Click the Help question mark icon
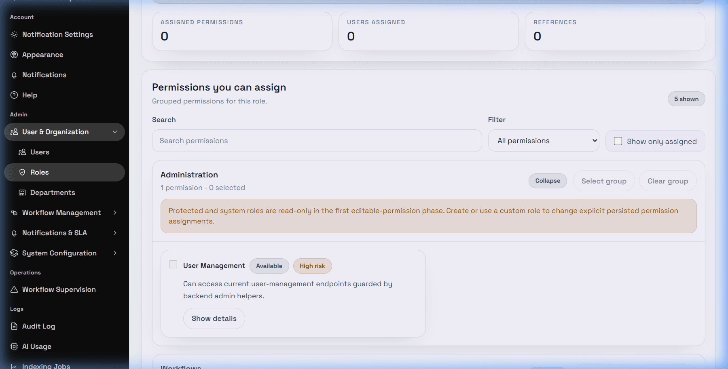728x369 pixels. (x=14, y=95)
